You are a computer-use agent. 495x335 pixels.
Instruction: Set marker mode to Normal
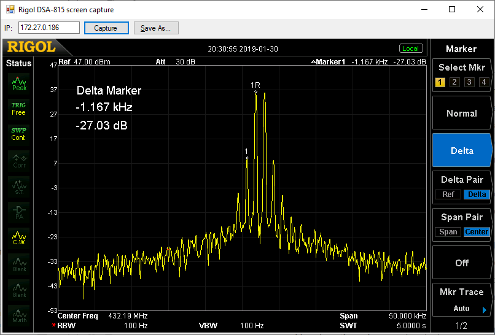(462, 114)
